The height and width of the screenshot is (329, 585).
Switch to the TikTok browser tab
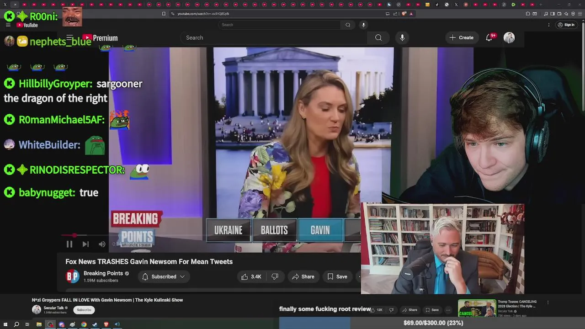[437, 5]
